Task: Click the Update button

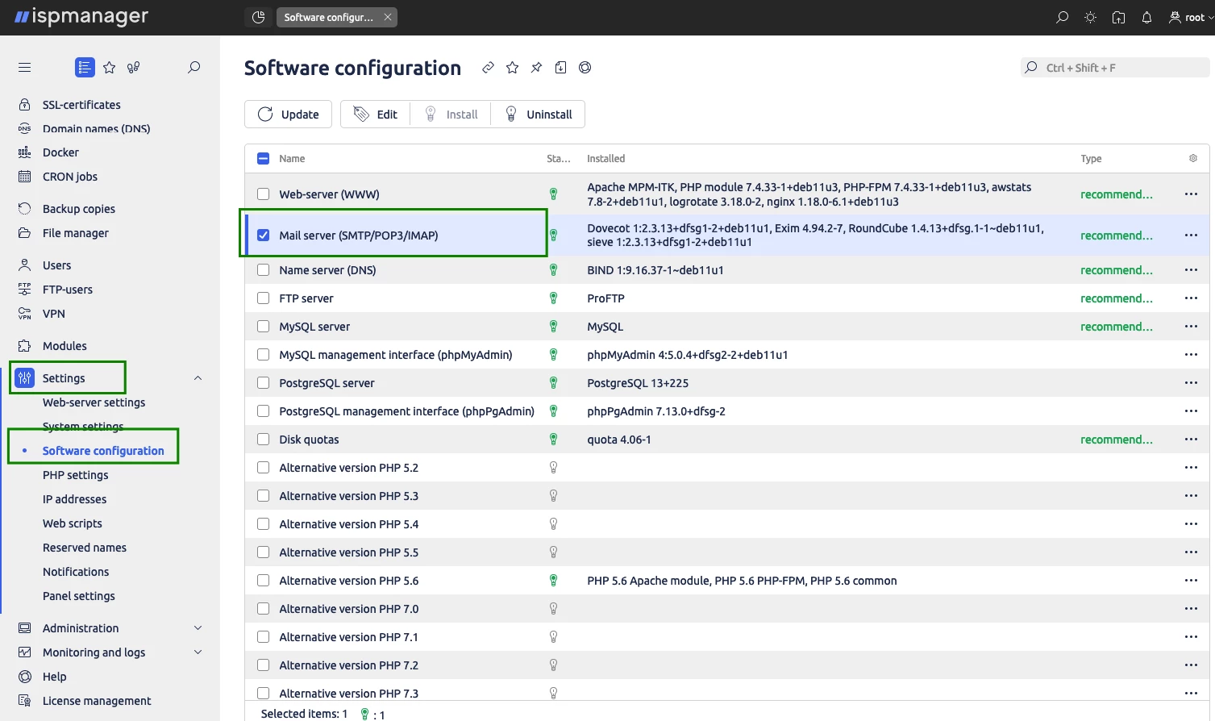Action: point(288,114)
